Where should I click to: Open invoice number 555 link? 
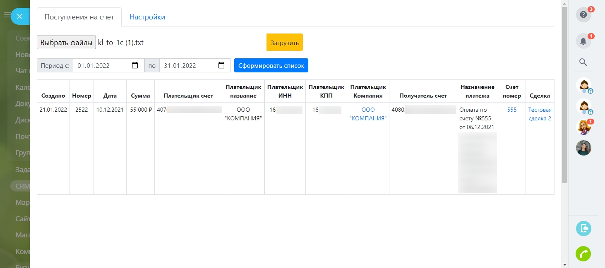click(512, 110)
